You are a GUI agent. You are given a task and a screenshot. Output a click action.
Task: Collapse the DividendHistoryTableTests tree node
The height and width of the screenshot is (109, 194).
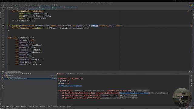(6, 77)
